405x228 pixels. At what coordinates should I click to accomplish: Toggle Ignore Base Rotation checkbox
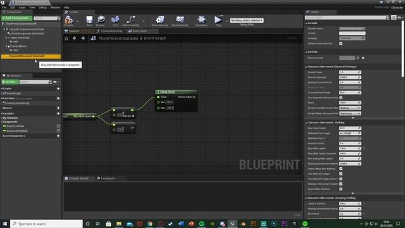[341, 189]
